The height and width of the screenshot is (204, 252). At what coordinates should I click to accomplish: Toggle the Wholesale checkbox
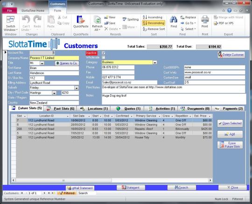pyautogui.click(x=104, y=57)
